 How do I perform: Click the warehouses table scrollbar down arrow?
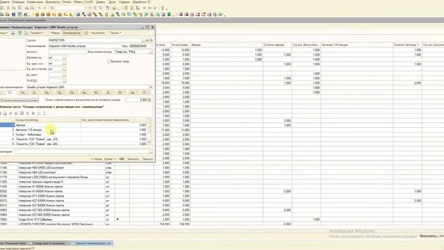click(x=149, y=142)
